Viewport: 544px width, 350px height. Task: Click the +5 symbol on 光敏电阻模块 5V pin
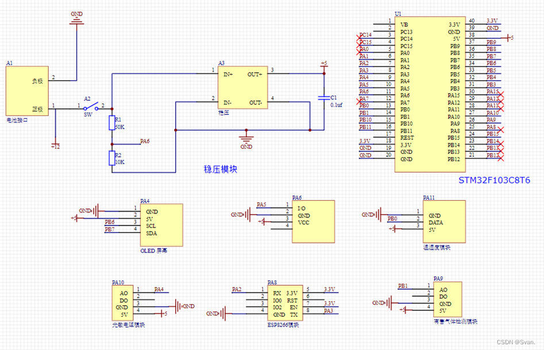coord(162,314)
